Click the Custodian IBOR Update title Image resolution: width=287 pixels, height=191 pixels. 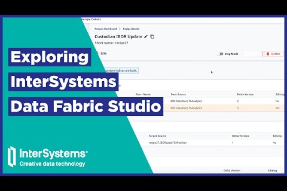(x=118, y=37)
